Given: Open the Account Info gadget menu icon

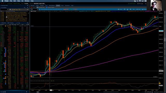Looking at the screenshot, I should tap(28, 6).
